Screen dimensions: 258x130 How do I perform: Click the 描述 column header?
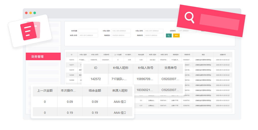point(203,55)
